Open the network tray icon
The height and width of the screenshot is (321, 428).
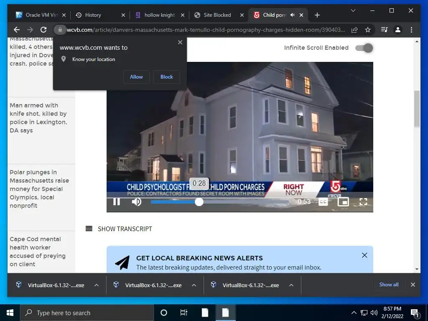(x=364, y=313)
